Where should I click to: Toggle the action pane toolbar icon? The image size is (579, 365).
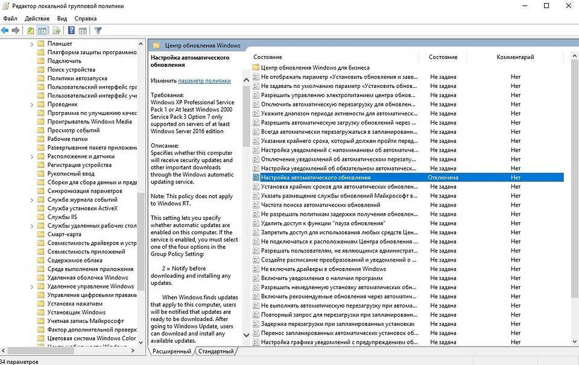[x=82, y=30]
